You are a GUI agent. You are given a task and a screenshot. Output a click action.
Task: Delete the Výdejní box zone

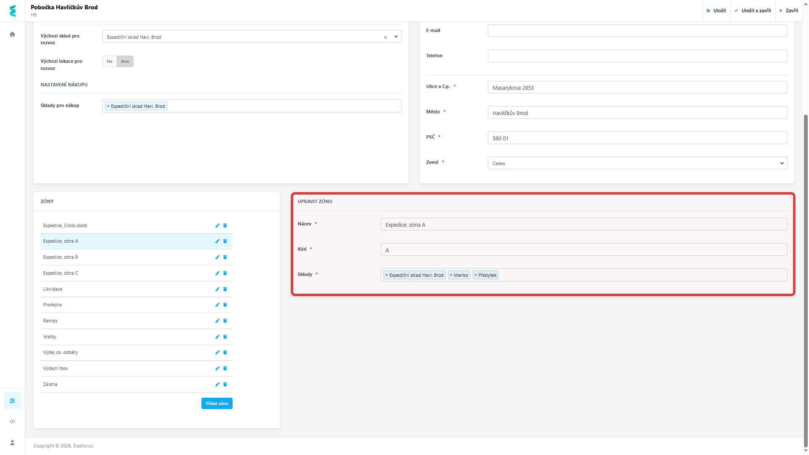(x=225, y=368)
